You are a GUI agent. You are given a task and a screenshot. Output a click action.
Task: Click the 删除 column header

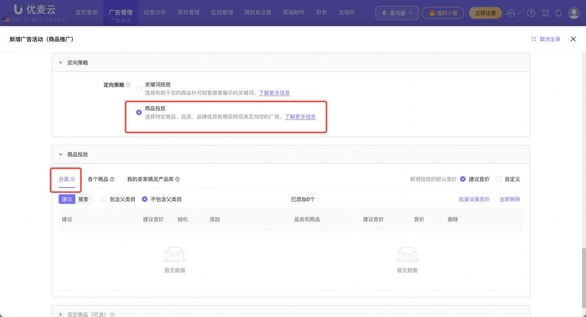pos(453,220)
